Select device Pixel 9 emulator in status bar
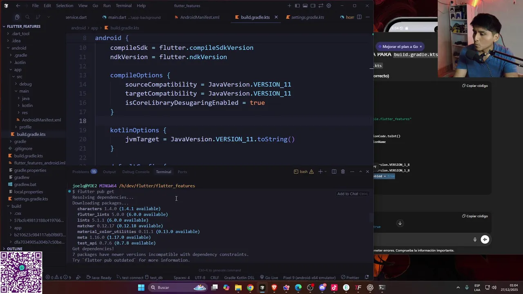523x294 pixels. 309,278
